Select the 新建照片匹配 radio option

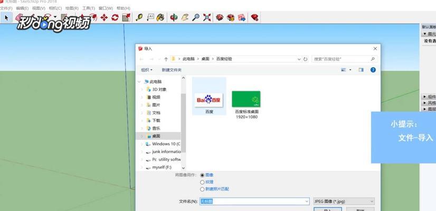tap(202, 189)
